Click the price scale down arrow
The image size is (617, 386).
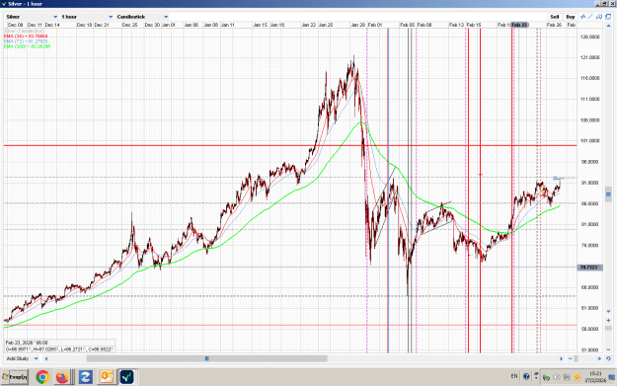click(608, 312)
